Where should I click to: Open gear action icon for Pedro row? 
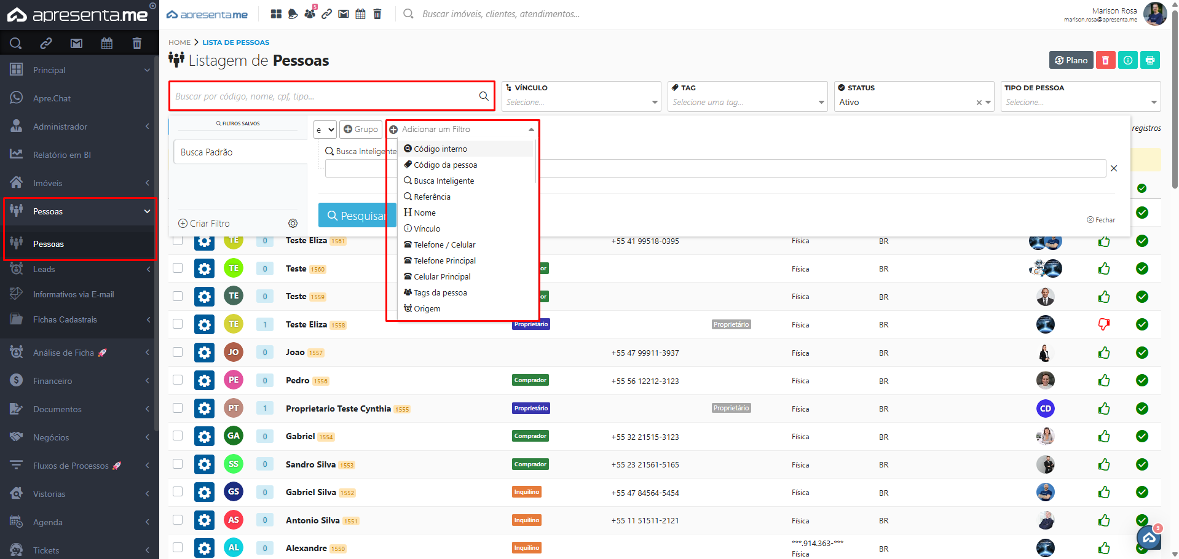tap(204, 380)
